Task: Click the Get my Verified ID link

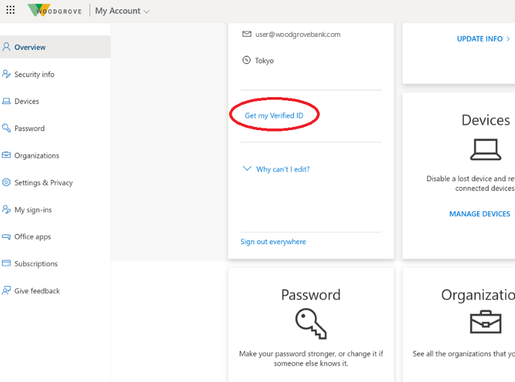Action: click(274, 115)
